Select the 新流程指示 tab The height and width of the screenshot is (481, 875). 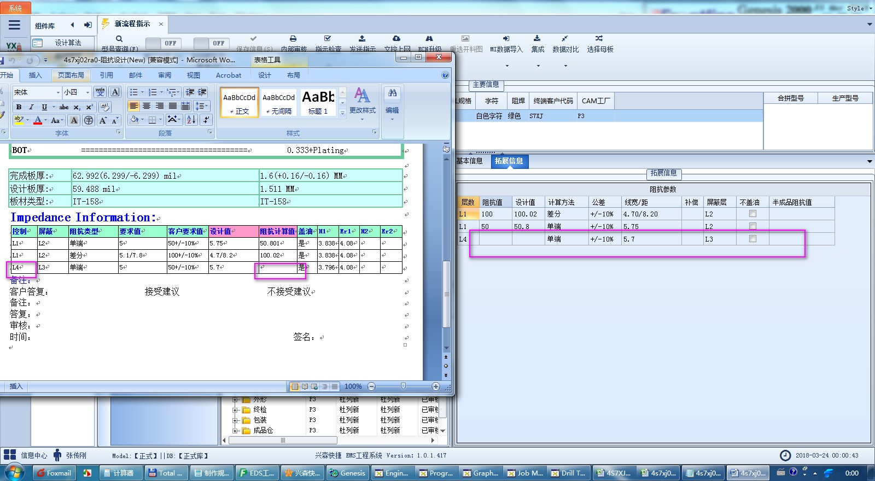point(132,24)
